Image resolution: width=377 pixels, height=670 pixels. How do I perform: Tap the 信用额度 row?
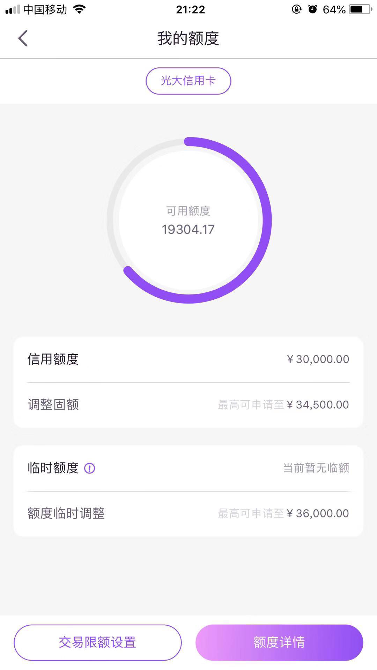point(188,359)
